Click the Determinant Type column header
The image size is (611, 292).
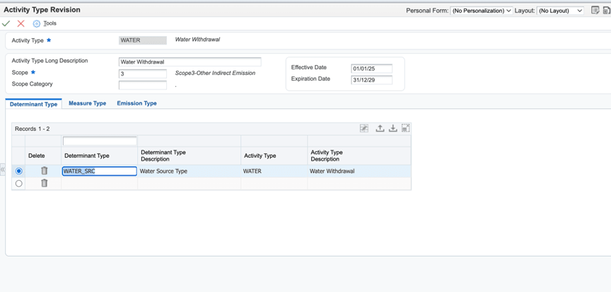click(86, 156)
